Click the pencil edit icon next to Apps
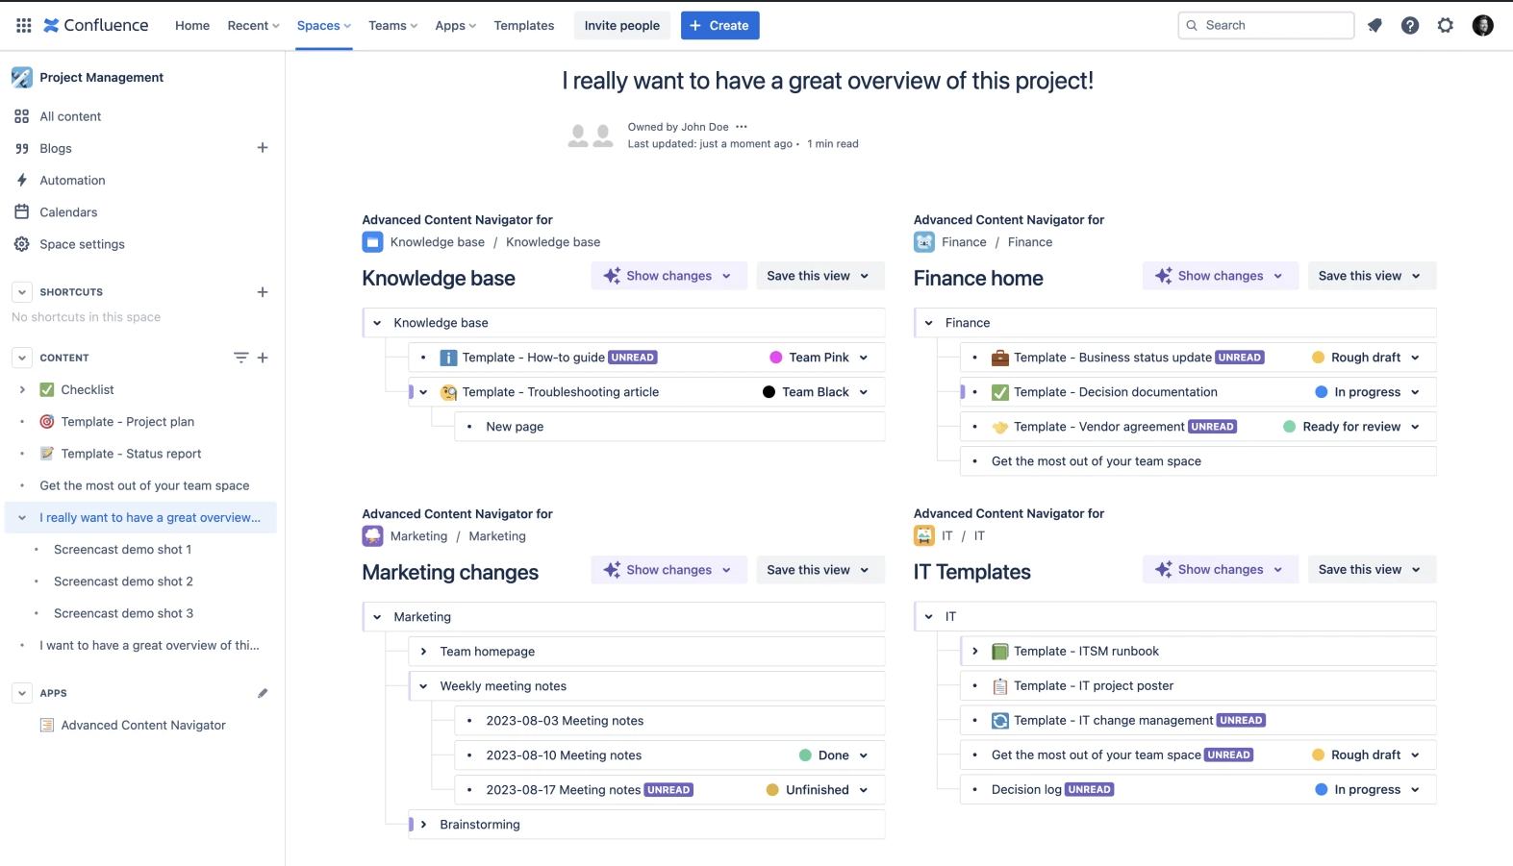Image resolution: width=1513 pixels, height=866 pixels. click(x=263, y=693)
